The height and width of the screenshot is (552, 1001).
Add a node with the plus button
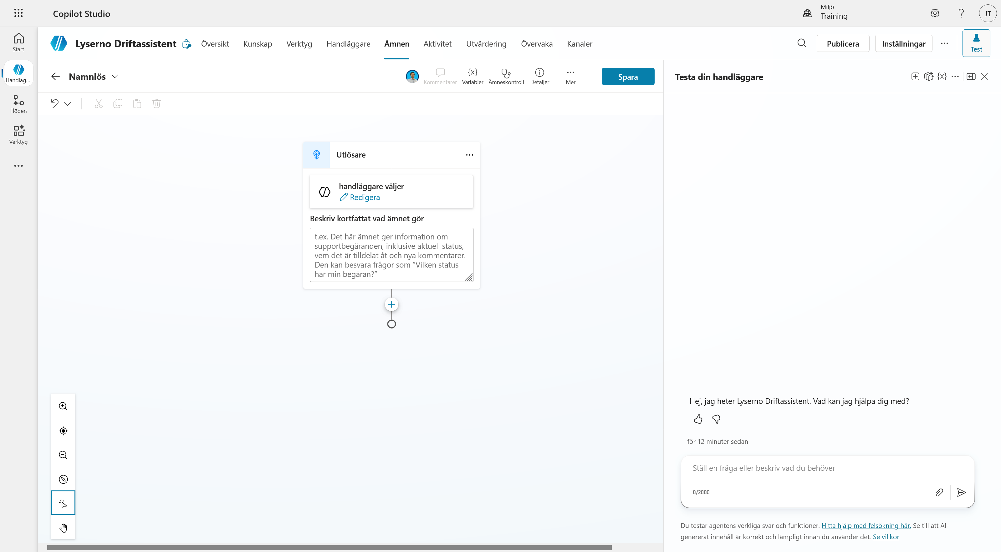391,304
